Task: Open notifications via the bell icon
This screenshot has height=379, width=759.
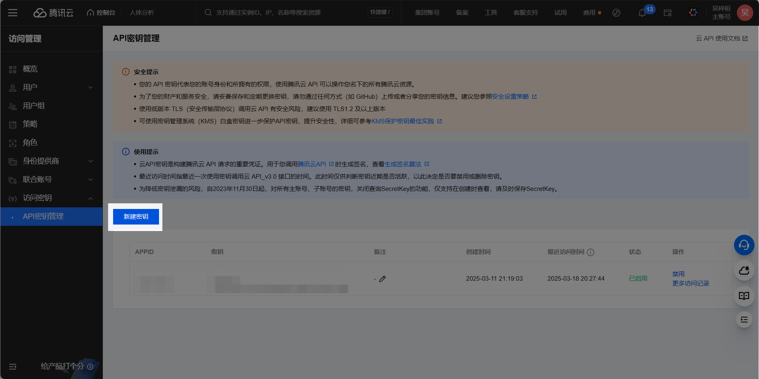Action: tap(641, 13)
